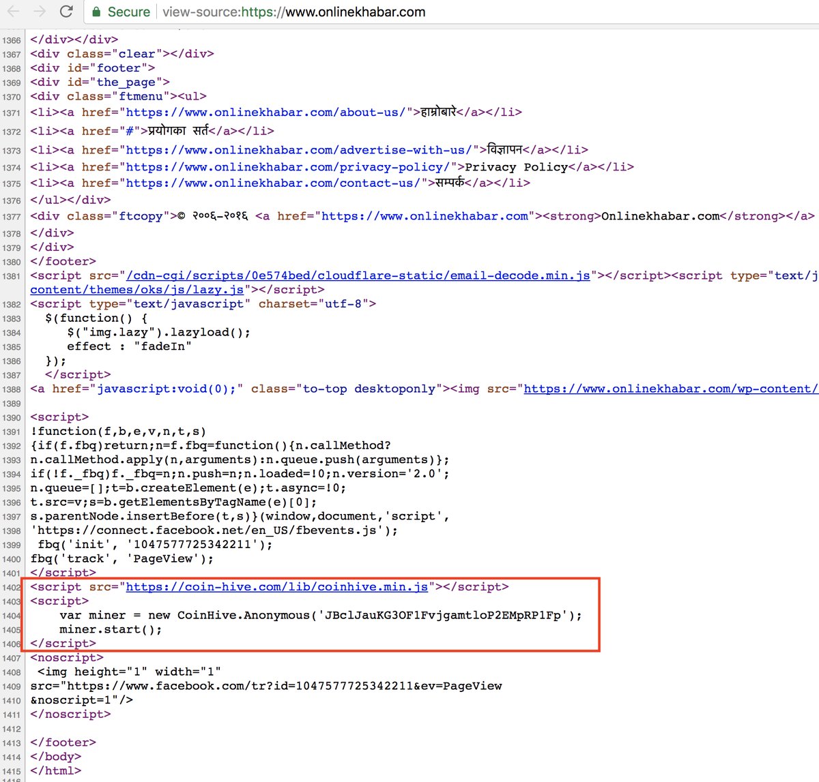This screenshot has width=819, height=782.
Task: Click the "javascript:void(0);" href value
Action: 167,389
